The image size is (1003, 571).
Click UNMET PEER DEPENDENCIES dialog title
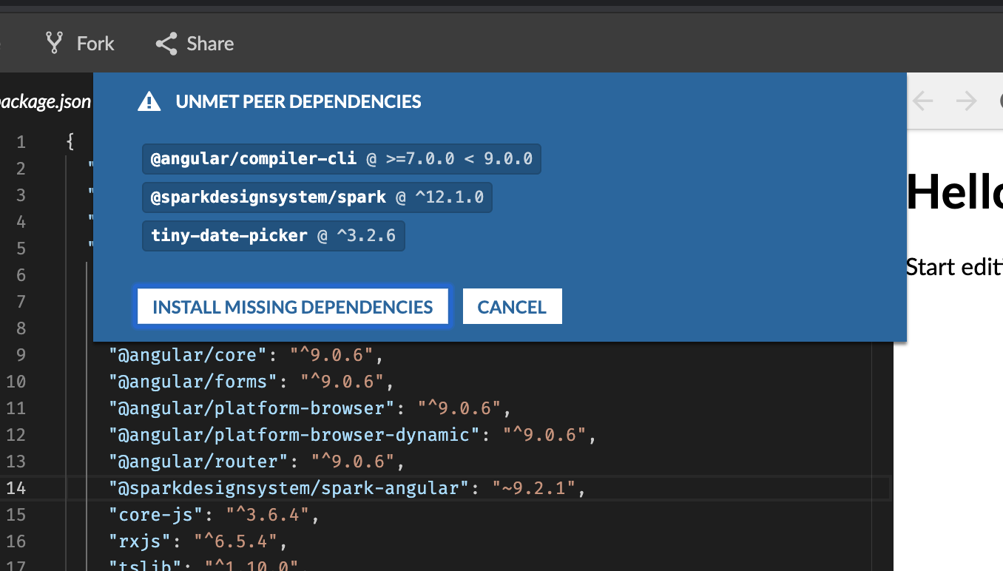[298, 101]
